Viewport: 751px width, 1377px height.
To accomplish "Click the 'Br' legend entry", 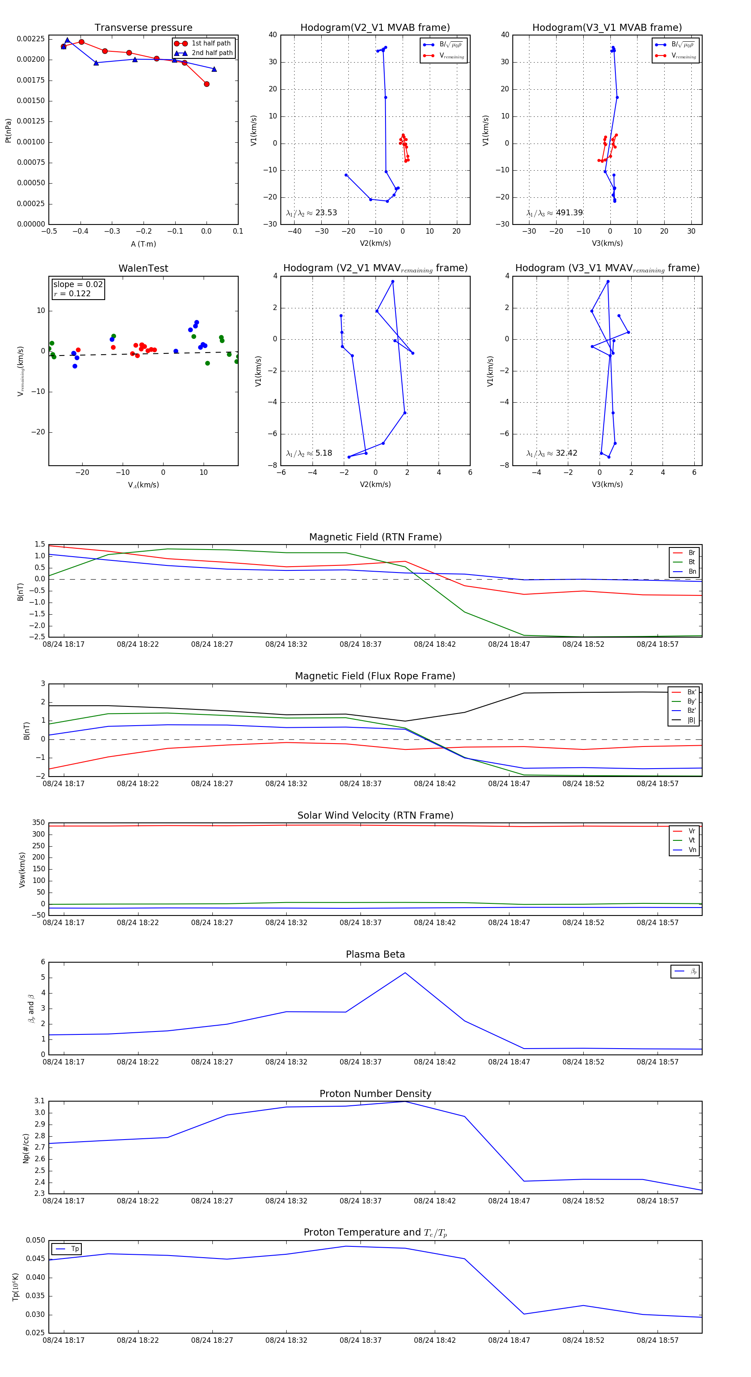I will [x=684, y=553].
